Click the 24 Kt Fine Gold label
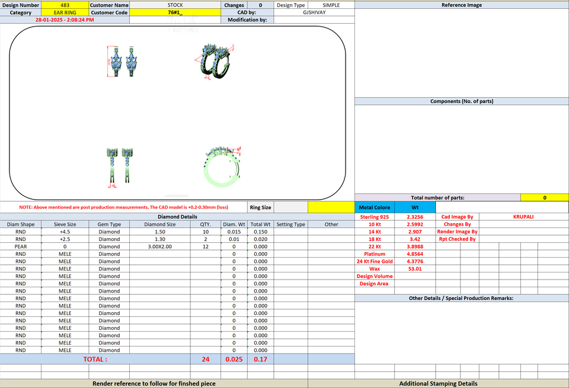The image size is (569, 388). coord(375,261)
